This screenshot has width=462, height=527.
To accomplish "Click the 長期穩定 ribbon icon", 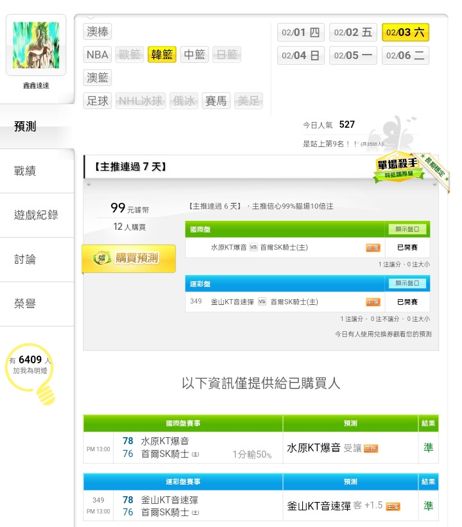I will (x=436, y=170).
